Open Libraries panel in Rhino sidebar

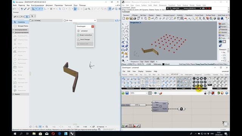coord(223,32)
